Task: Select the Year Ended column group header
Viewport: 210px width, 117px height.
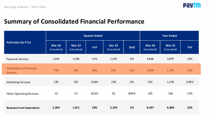Action: click(x=169, y=36)
